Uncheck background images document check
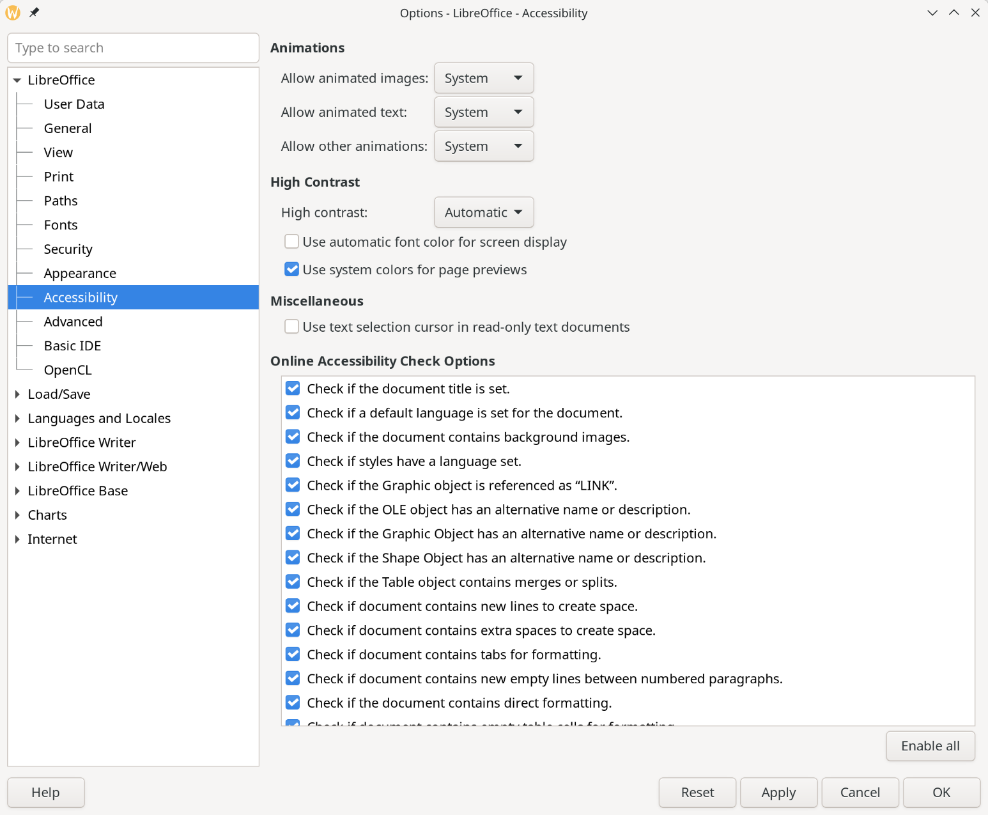This screenshot has width=988, height=815. 292,437
